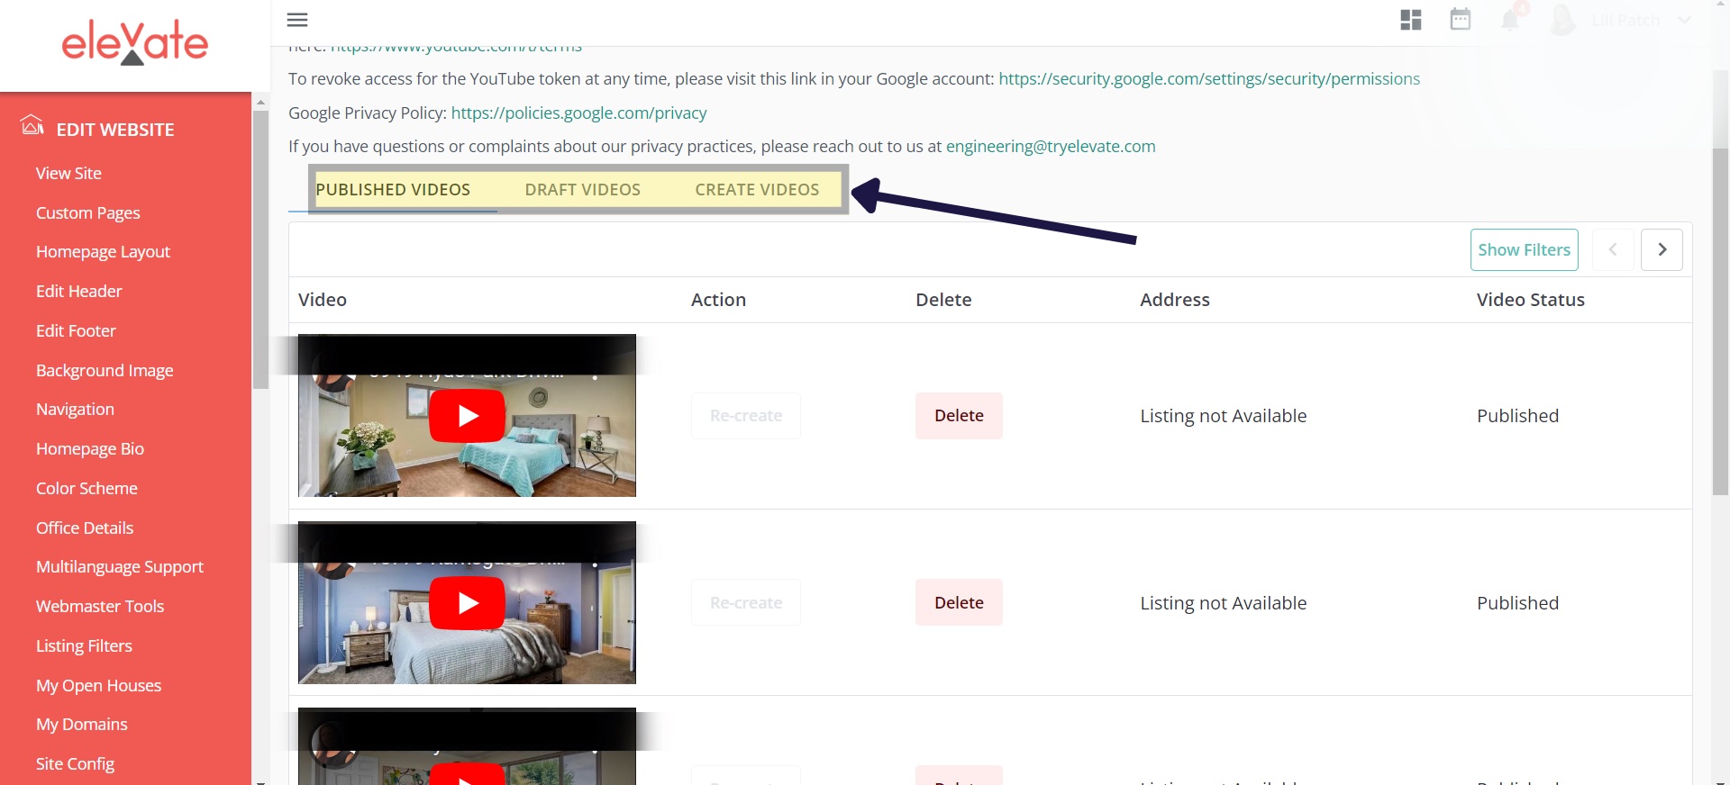Click second row Published status

pyautogui.click(x=1517, y=603)
